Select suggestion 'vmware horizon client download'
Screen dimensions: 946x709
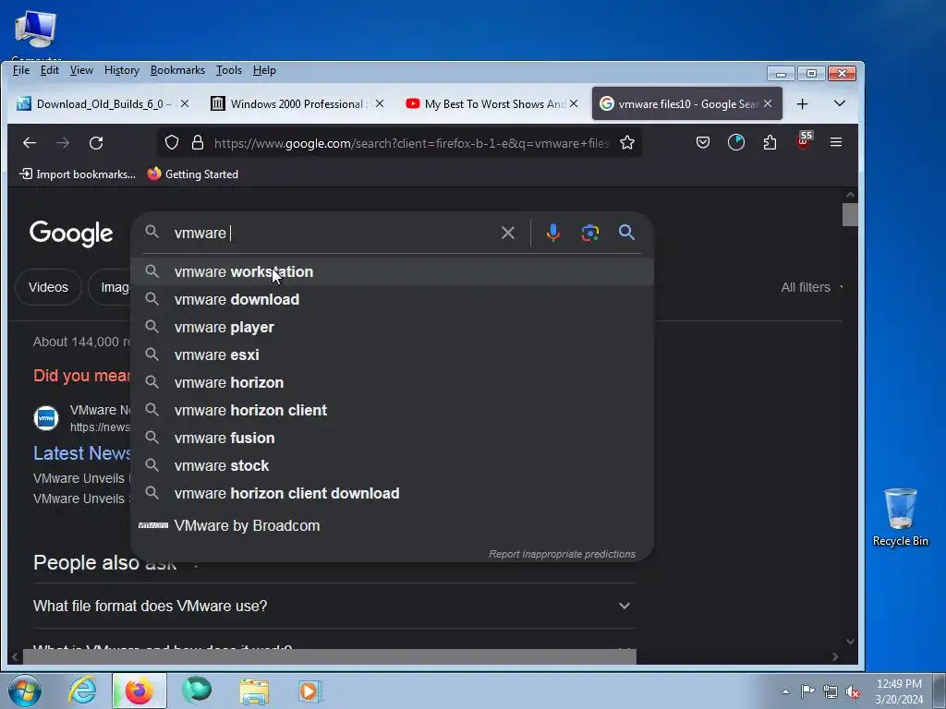pyautogui.click(x=392, y=494)
